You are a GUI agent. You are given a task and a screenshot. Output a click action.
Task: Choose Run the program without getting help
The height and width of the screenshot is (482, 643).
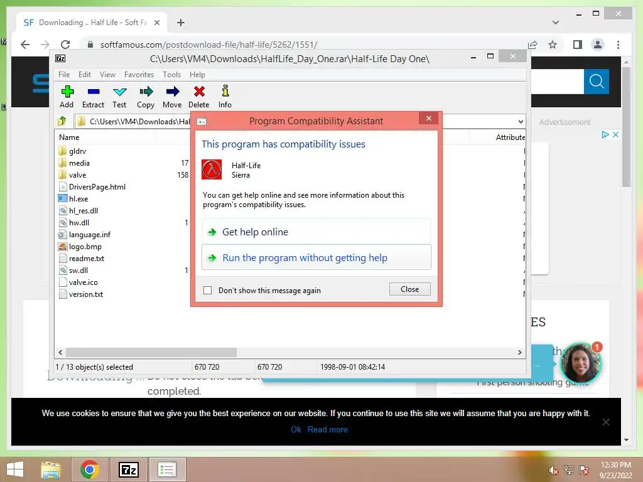pos(316,257)
